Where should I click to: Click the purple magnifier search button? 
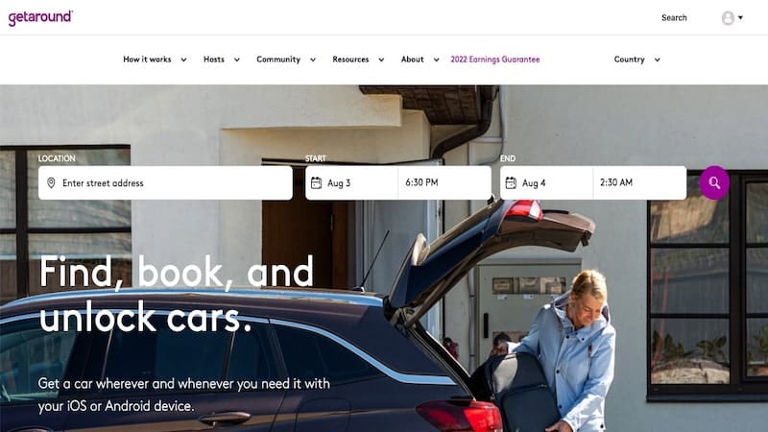point(714,182)
